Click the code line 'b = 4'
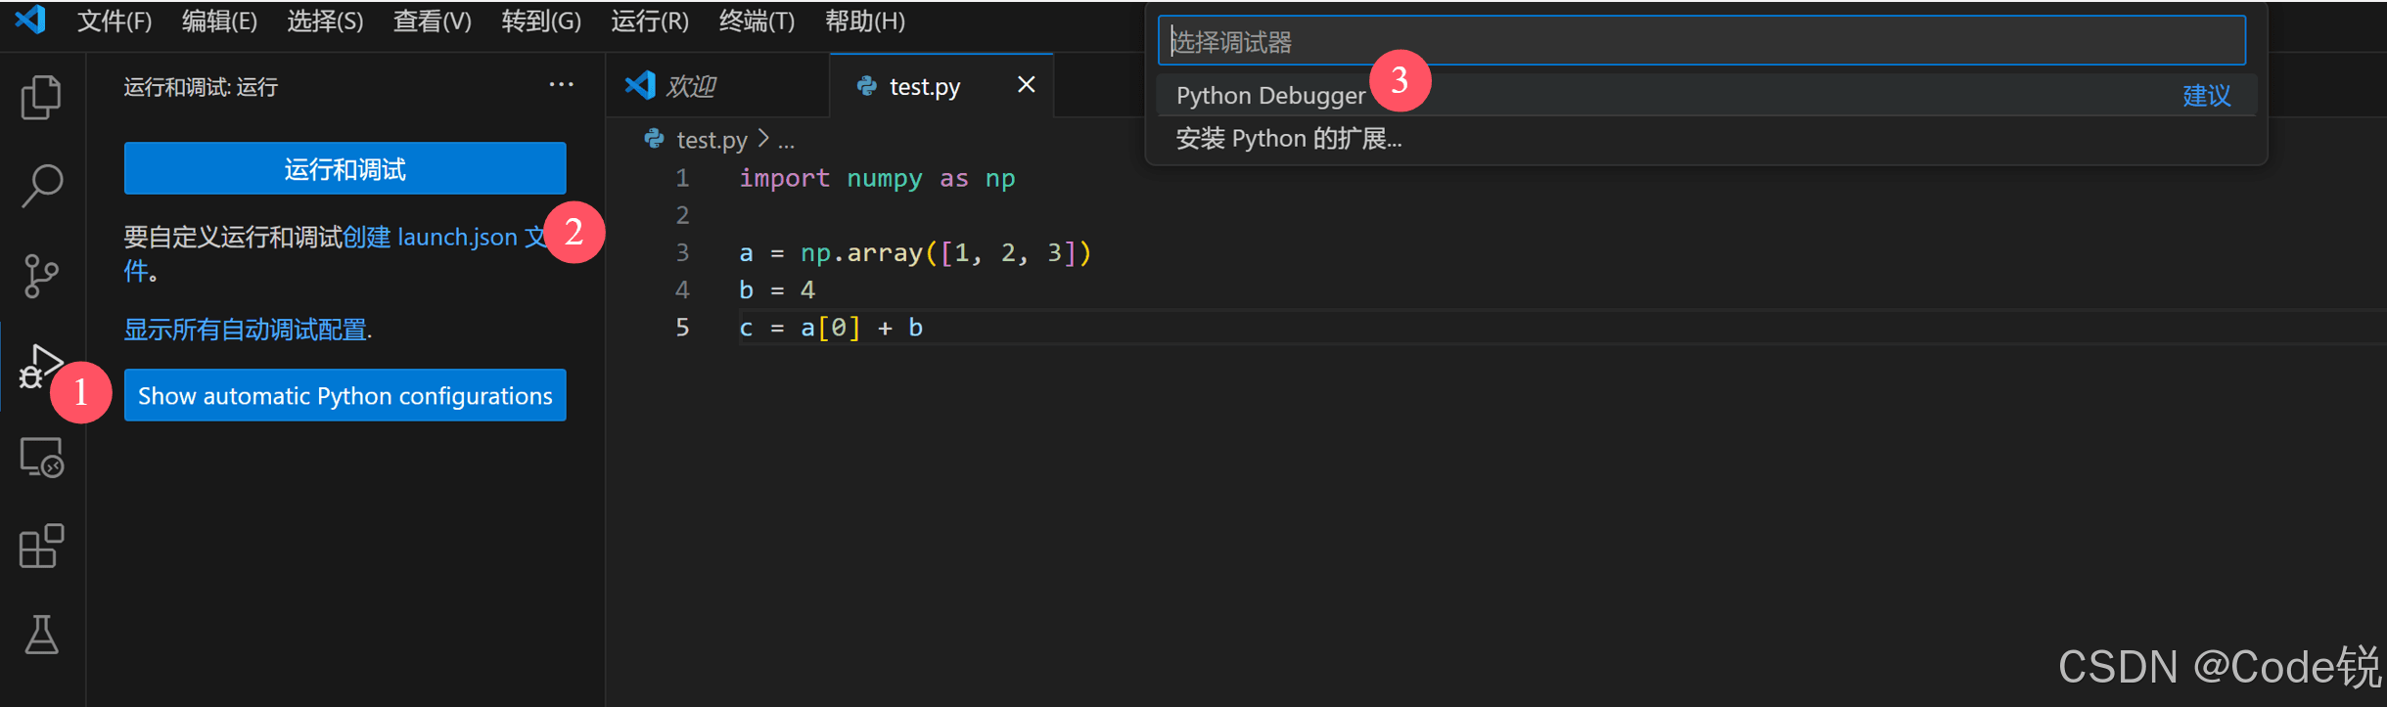The image size is (2387, 707). [x=777, y=289]
